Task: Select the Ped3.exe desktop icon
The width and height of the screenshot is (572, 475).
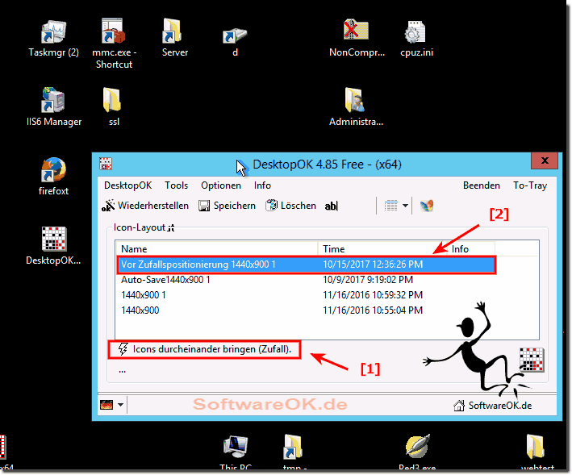Action: tap(417, 452)
